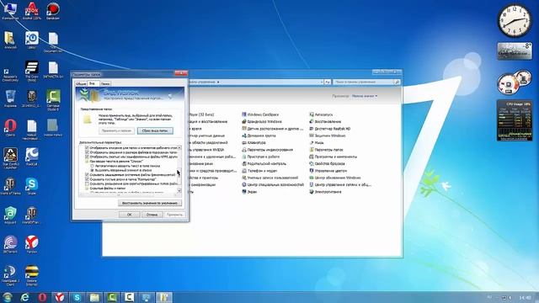Select the Camtasia Studio desktop shortcut
The width and height of the screenshot is (539, 303).
pyautogui.click(x=53, y=100)
